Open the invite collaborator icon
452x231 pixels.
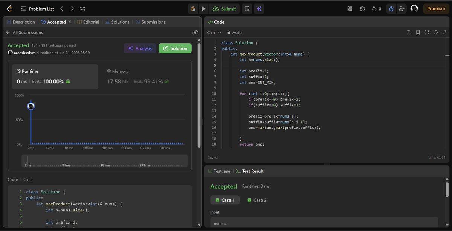[x=402, y=8]
